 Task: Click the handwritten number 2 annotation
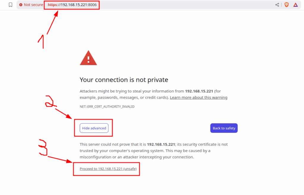click(x=50, y=101)
